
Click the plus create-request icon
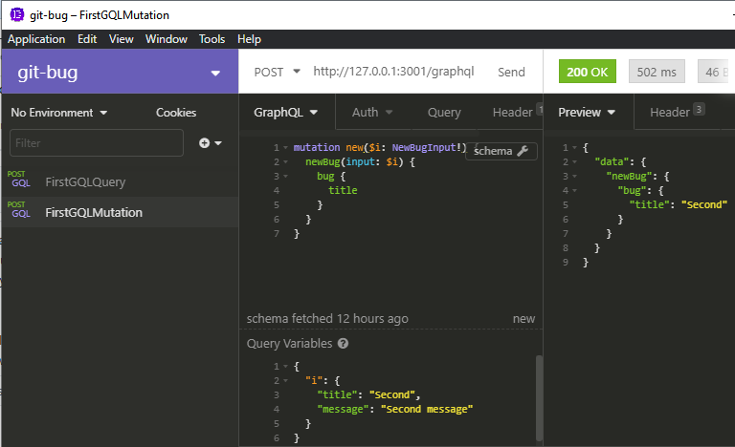[x=205, y=142]
